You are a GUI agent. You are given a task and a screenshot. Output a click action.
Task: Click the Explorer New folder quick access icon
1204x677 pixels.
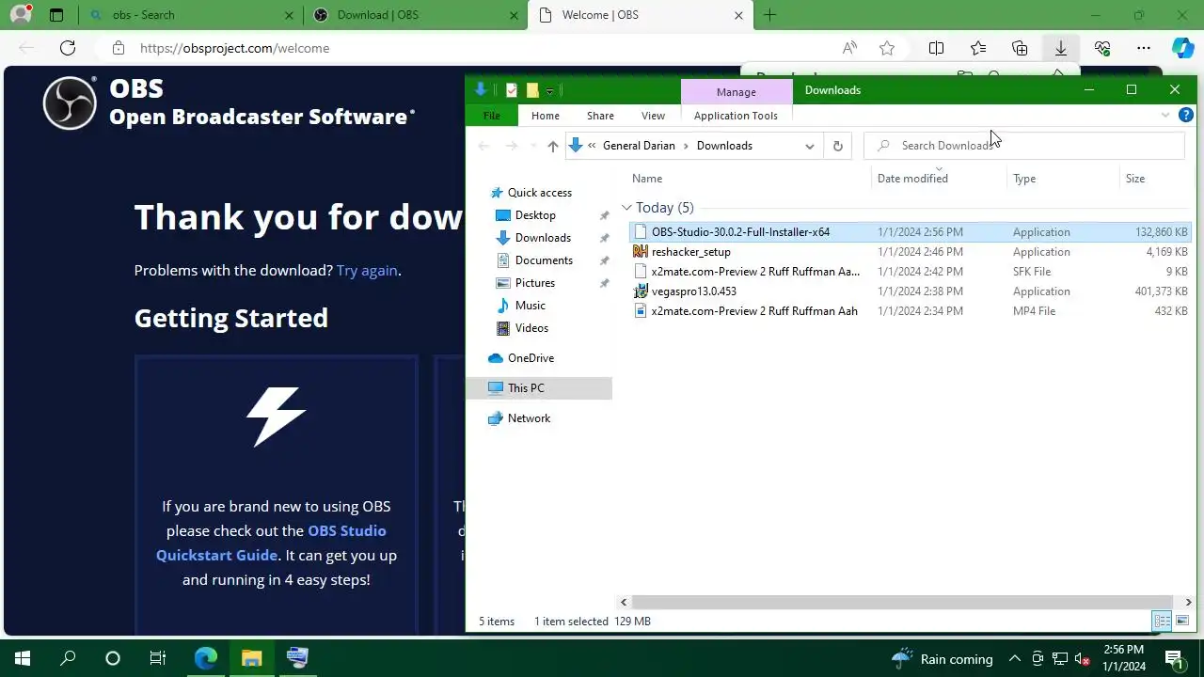pos(532,90)
